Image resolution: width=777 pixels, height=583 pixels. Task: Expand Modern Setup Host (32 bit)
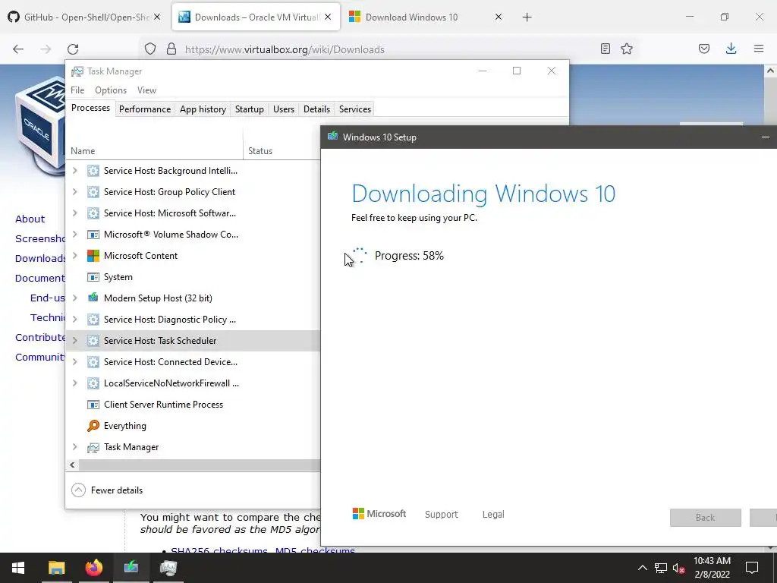coord(75,298)
